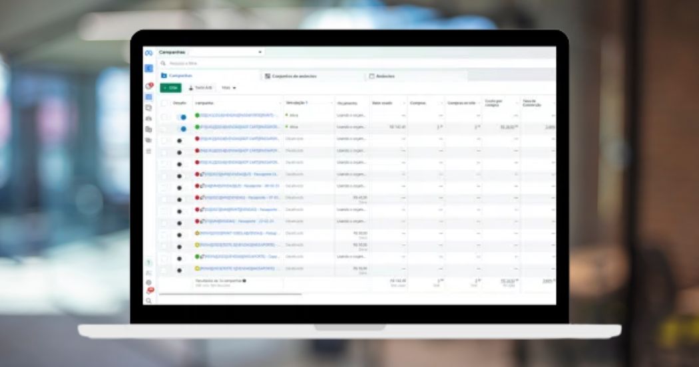Click the Ativa status in the second row

coord(292,127)
